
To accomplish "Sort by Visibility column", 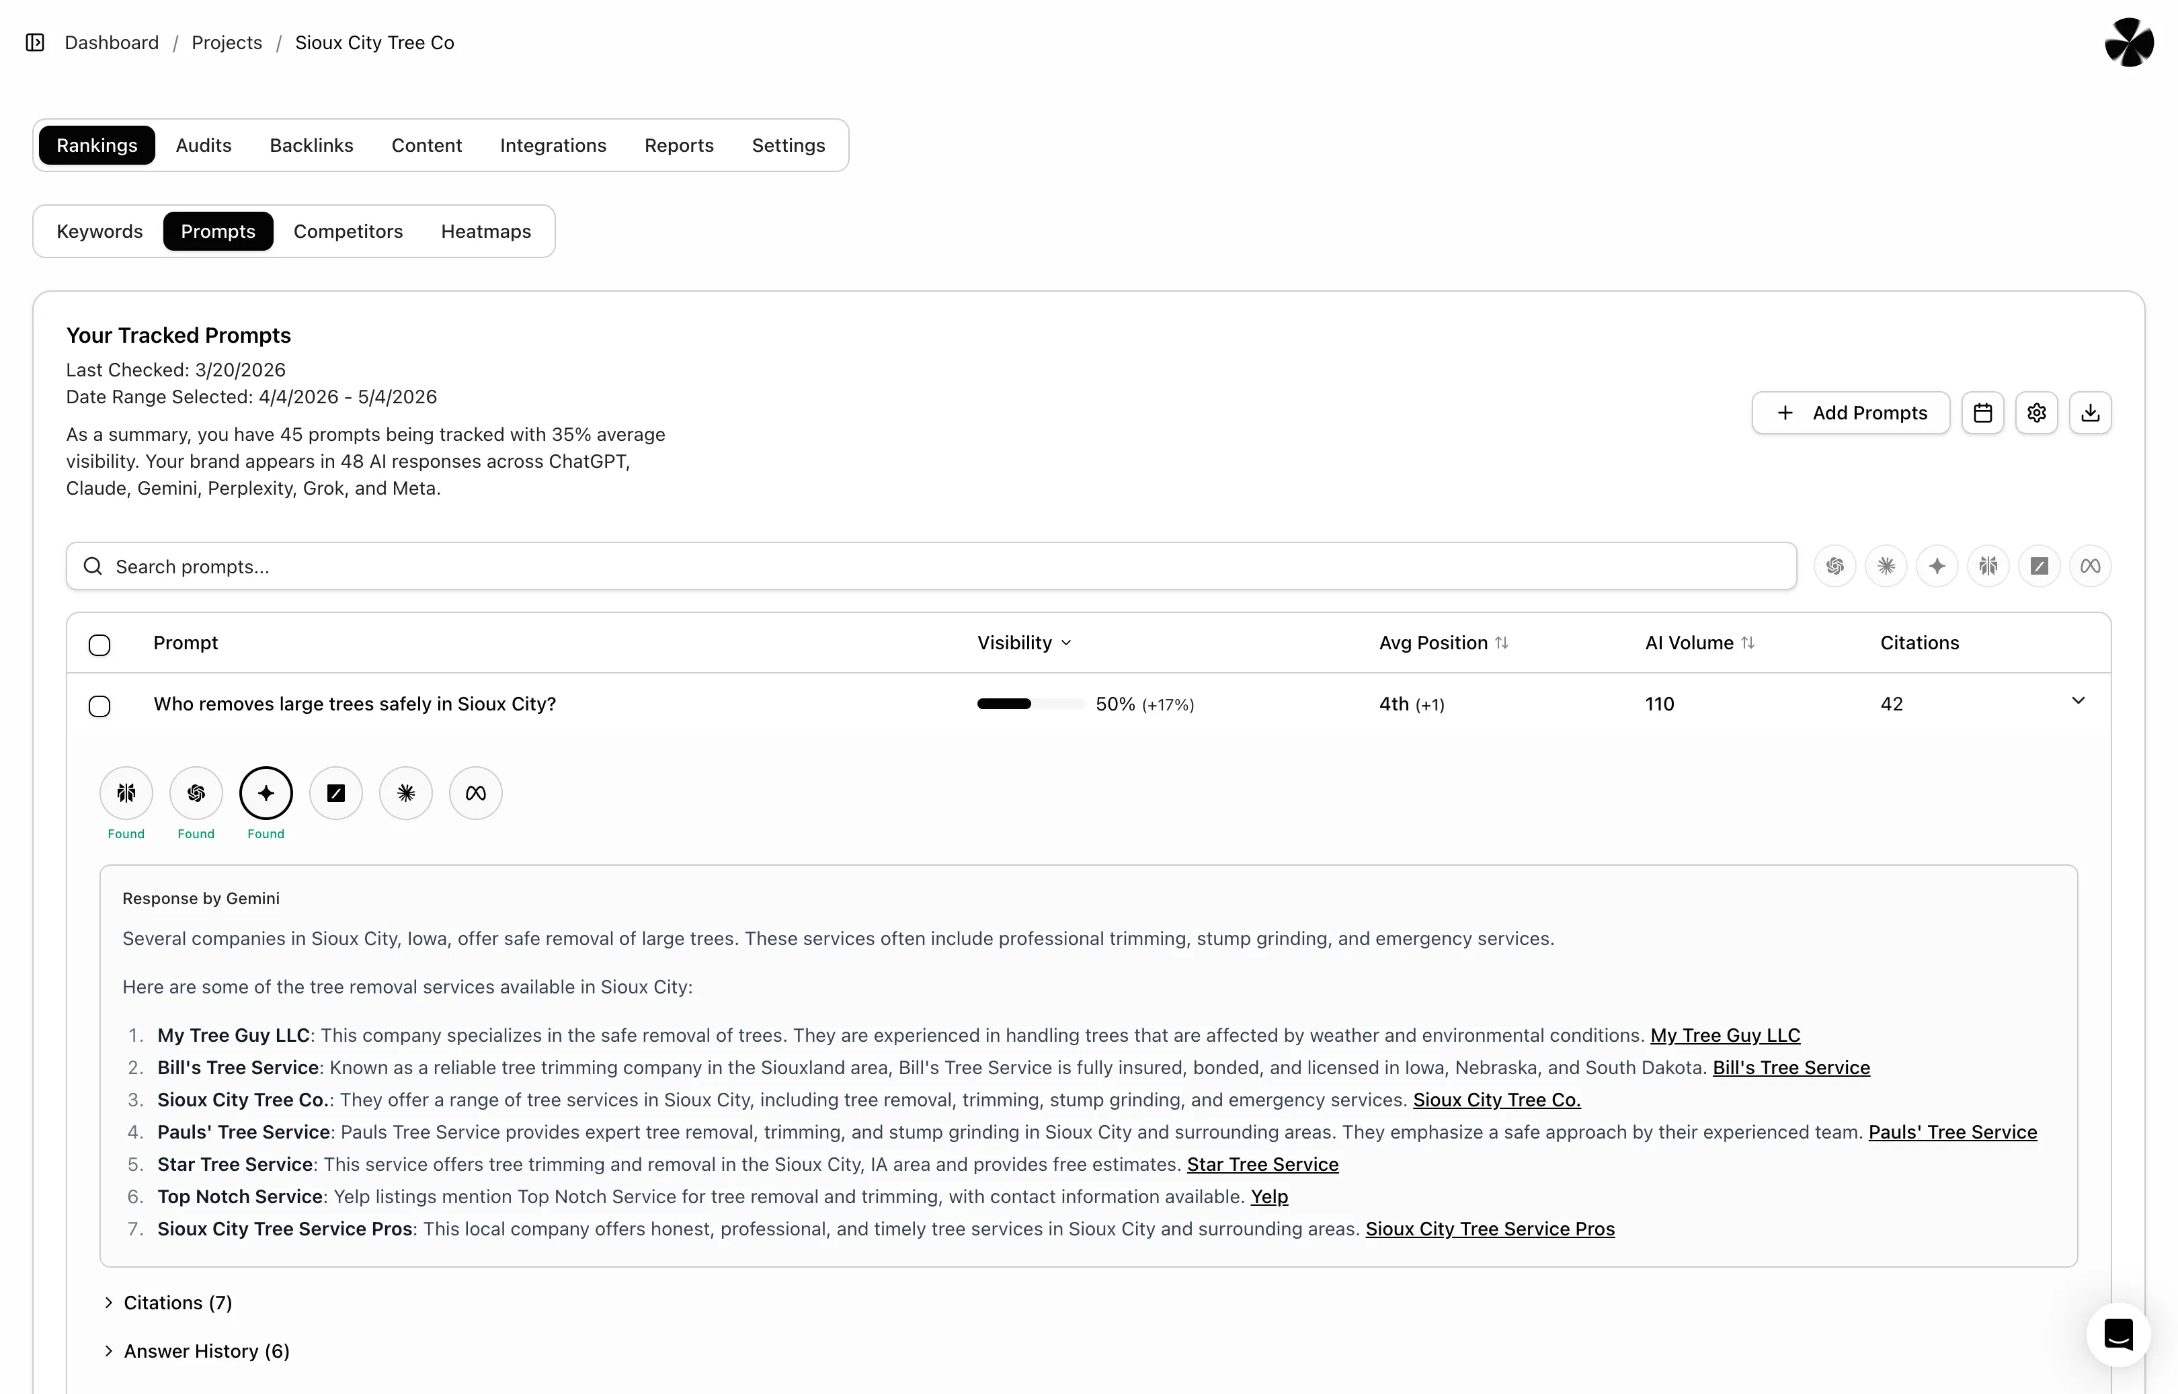I will [1024, 643].
